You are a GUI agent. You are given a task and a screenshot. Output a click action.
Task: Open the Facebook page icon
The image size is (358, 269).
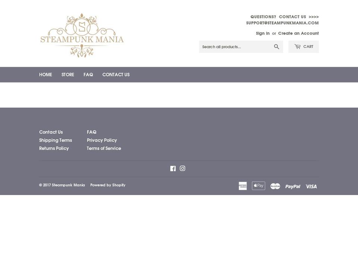tap(173, 168)
